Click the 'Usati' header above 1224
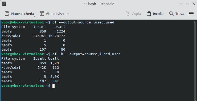 point(60,27)
